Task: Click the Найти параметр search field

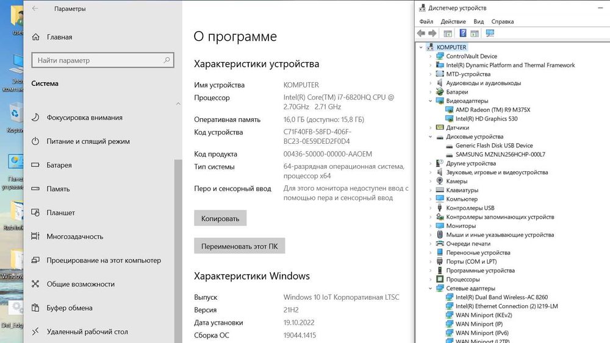Action: coord(102,60)
